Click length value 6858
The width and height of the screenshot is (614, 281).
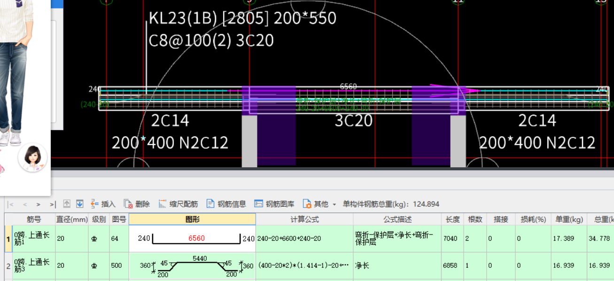point(453,266)
